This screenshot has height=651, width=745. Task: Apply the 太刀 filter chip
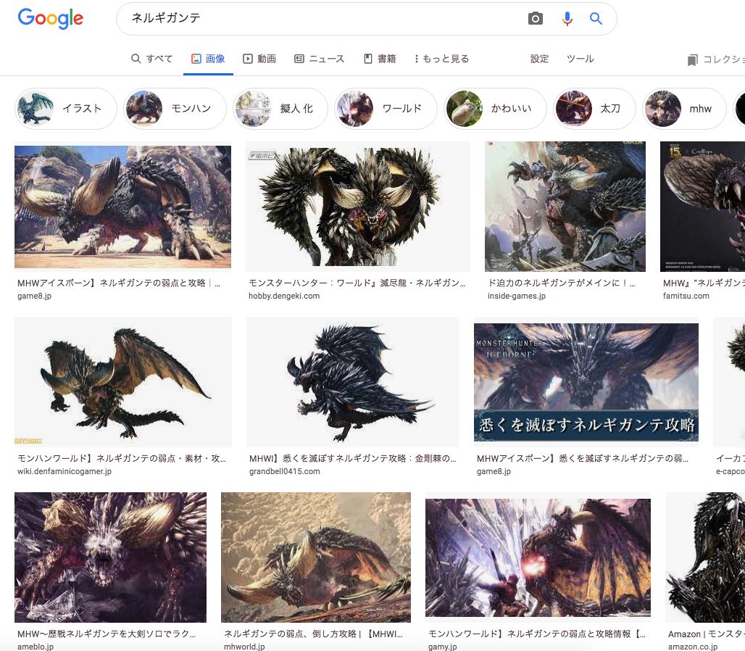pyautogui.click(x=594, y=109)
